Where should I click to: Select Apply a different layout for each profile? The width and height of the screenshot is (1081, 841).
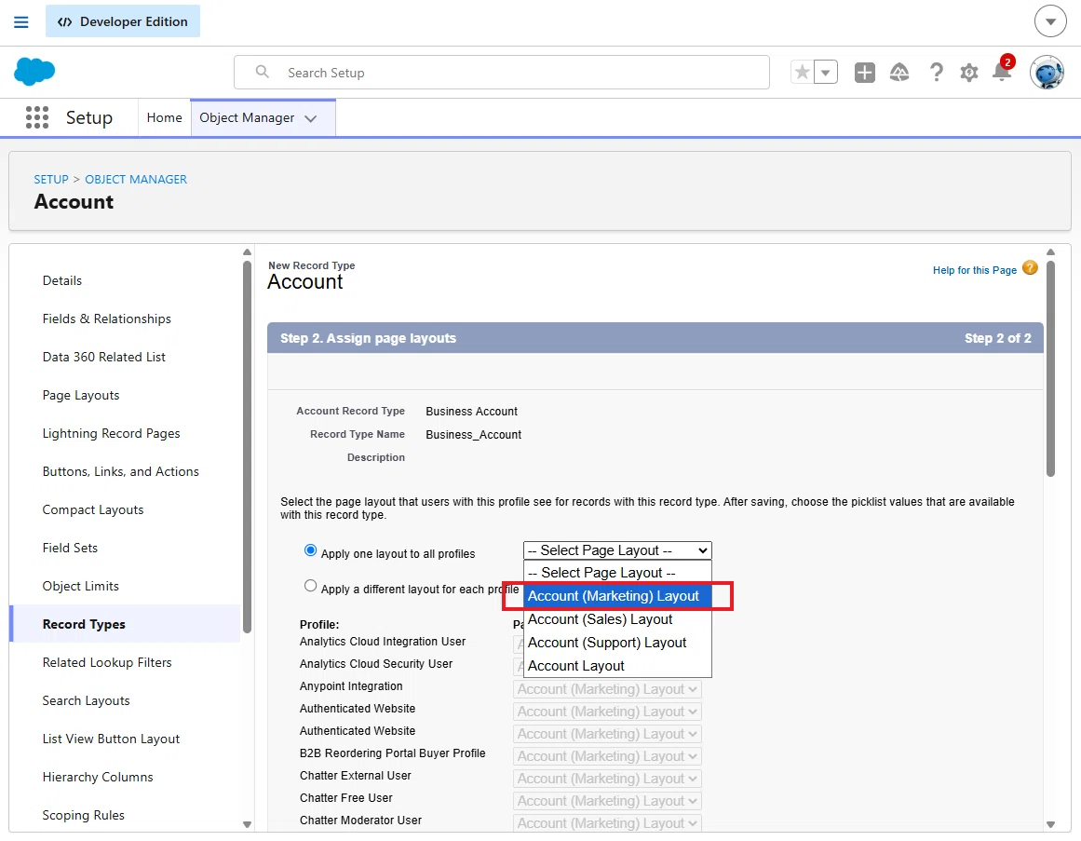(310, 585)
